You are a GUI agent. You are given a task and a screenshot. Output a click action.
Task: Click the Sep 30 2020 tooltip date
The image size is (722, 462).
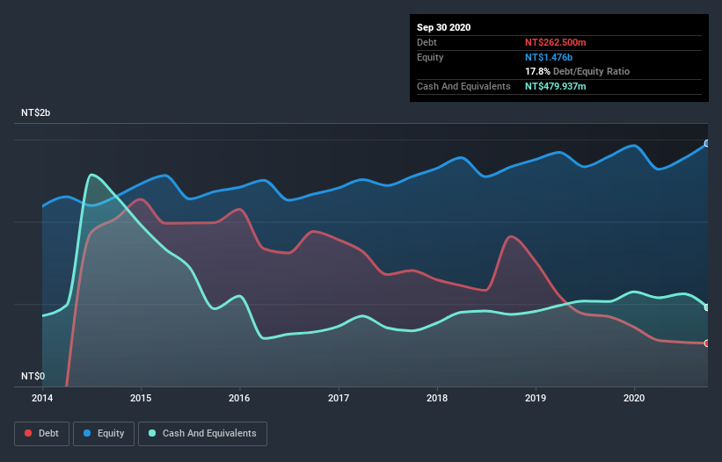tap(443, 27)
